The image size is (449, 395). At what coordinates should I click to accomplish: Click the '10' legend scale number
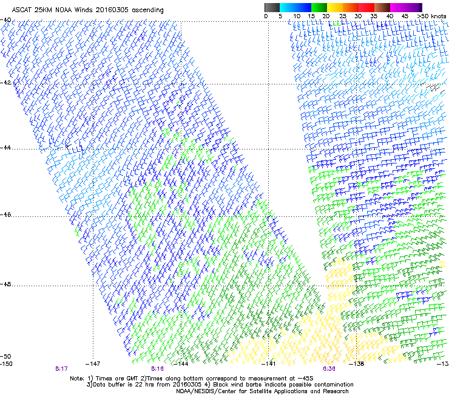297,16
